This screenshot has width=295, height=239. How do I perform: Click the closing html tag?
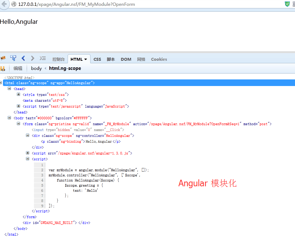click(x=11, y=235)
